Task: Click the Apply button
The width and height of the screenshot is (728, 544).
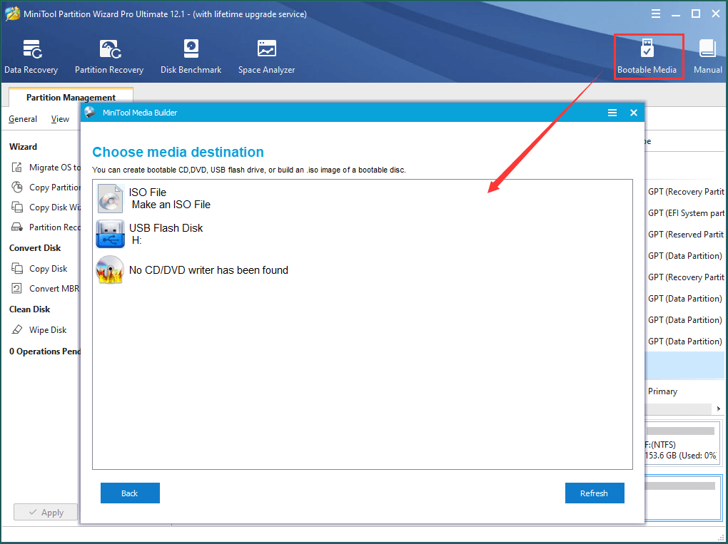Action: pos(46,512)
